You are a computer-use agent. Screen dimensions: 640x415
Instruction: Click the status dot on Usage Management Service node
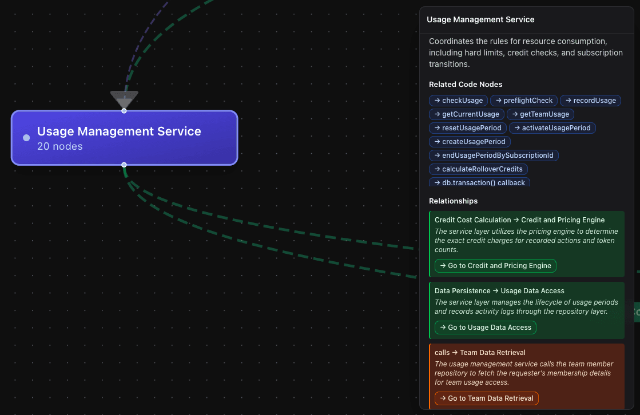tap(26, 138)
